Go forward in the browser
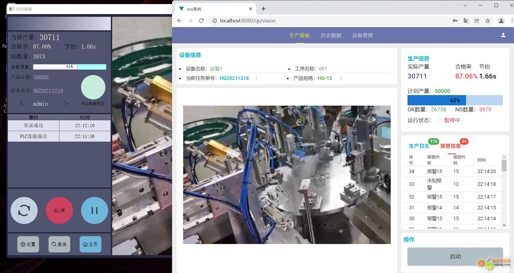The height and width of the screenshot is (273, 514). [x=190, y=21]
